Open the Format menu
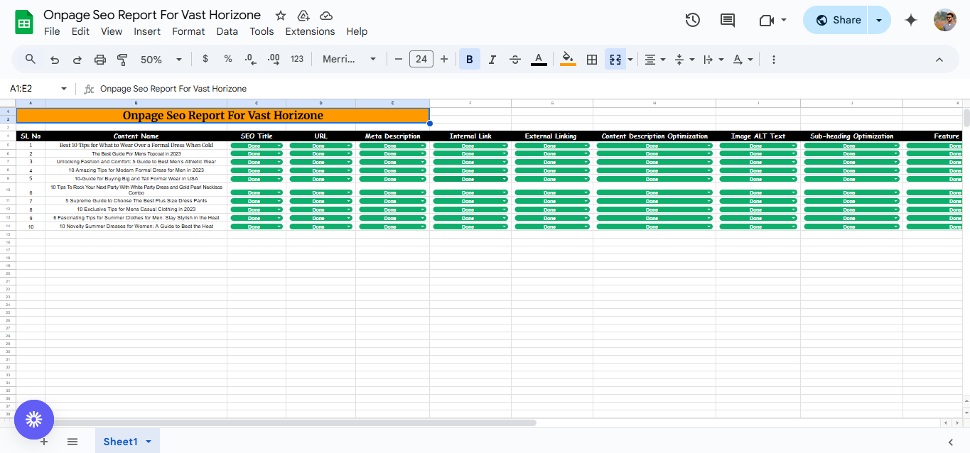The width and height of the screenshot is (970, 453). [188, 31]
